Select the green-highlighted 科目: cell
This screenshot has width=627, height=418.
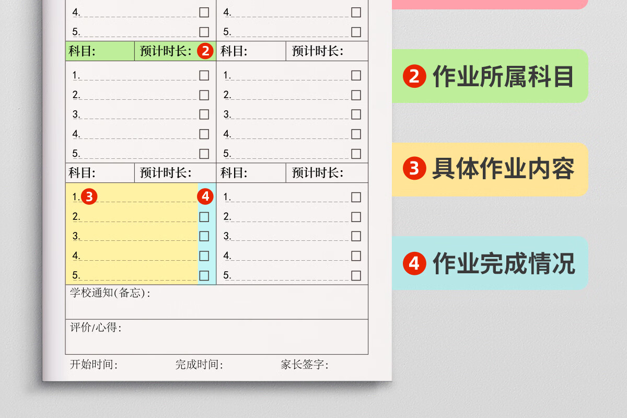pos(100,51)
